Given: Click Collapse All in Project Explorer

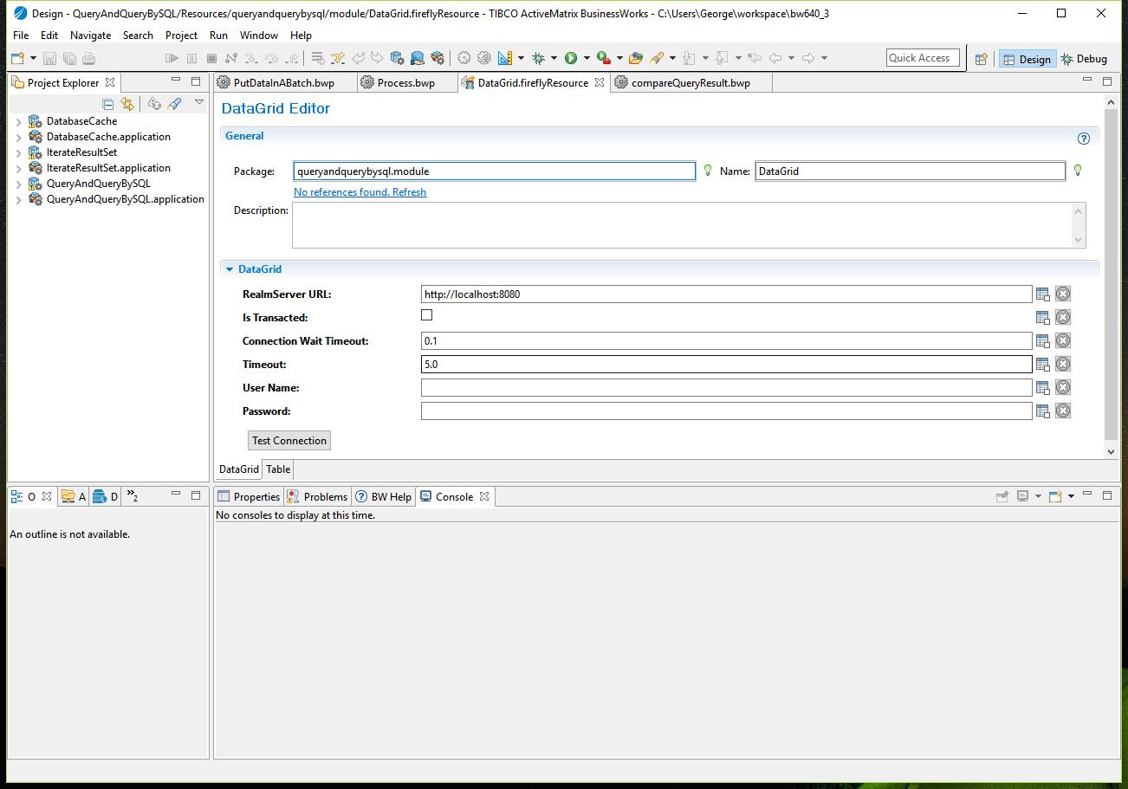Looking at the screenshot, I should pyautogui.click(x=108, y=104).
